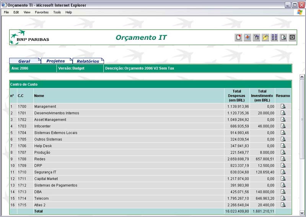This screenshot has width=306, height=217.
Task: Select the Desenvolvimentos Internos name
Action: pos(57,113)
